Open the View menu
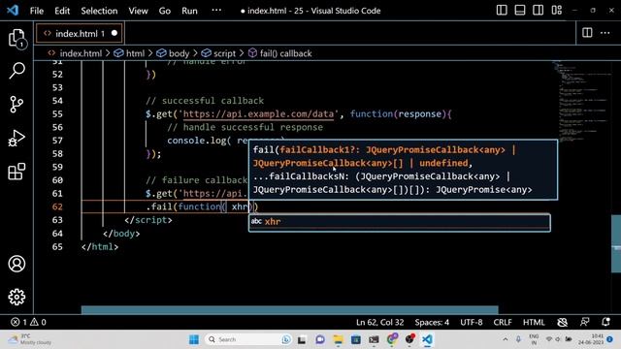Viewport: 621px width, 349px height. coord(138,11)
